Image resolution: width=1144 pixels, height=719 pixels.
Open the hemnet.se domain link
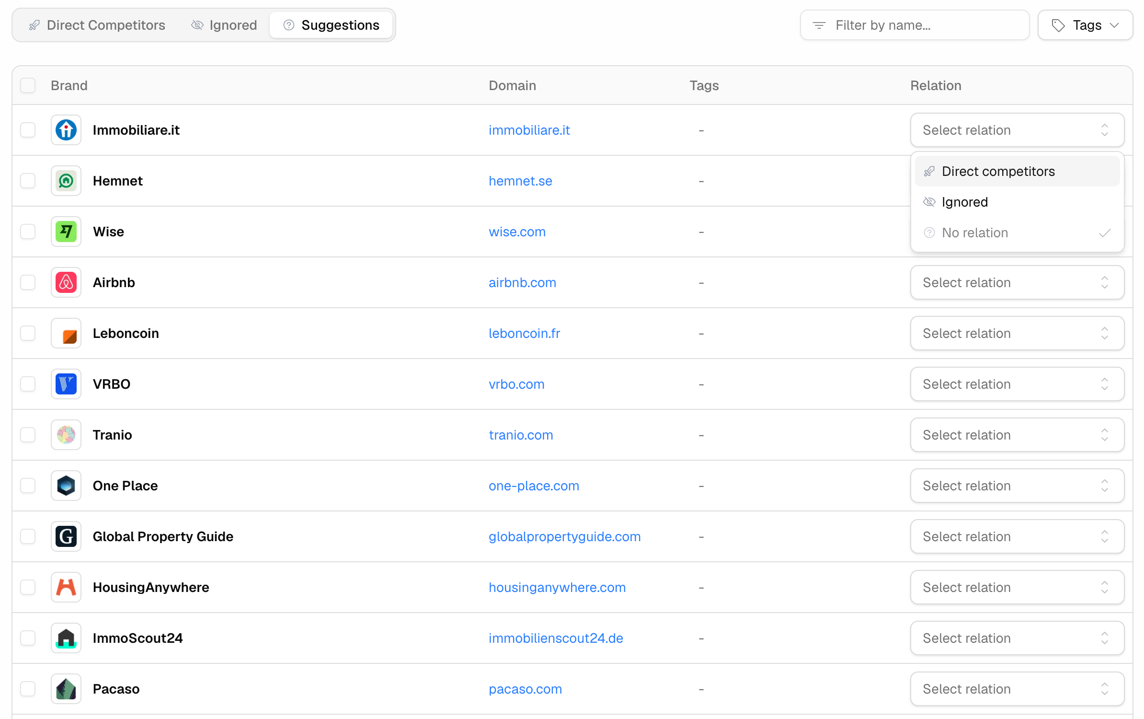click(520, 181)
